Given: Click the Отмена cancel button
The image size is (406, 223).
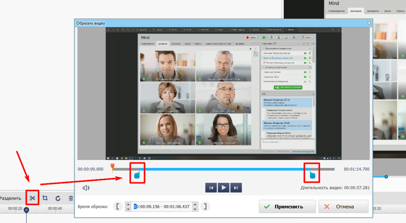Looking at the screenshot, I should 343,206.
